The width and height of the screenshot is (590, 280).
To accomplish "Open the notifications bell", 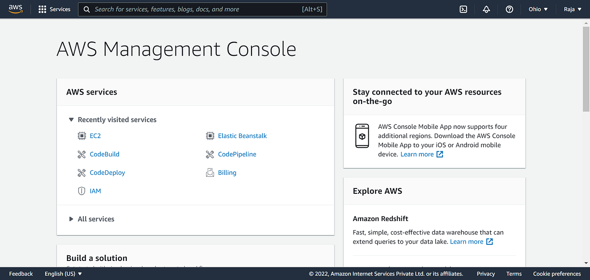I will [x=486, y=9].
